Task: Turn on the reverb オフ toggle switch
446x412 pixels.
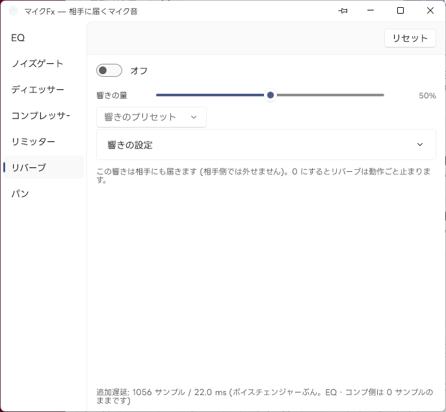Action: (x=109, y=70)
